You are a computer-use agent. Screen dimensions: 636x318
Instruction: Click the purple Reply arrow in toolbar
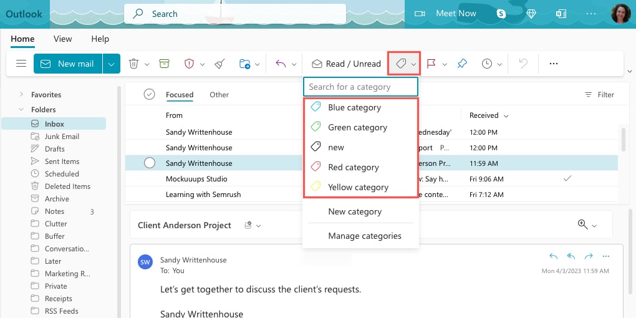pos(281,64)
